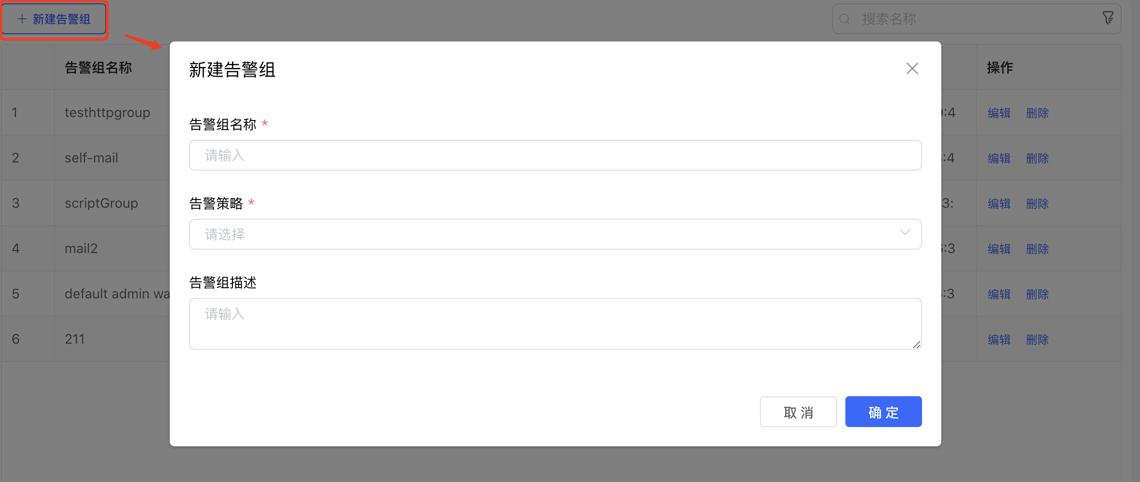The width and height of the screenshot is (1140, 482).
Task: Click 编辑 for mail2 row
Action: (999, 249)
